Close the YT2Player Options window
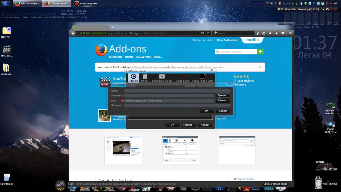Image resolution: width=341 pixels, height=192 pixels. (x=212, y=70)
